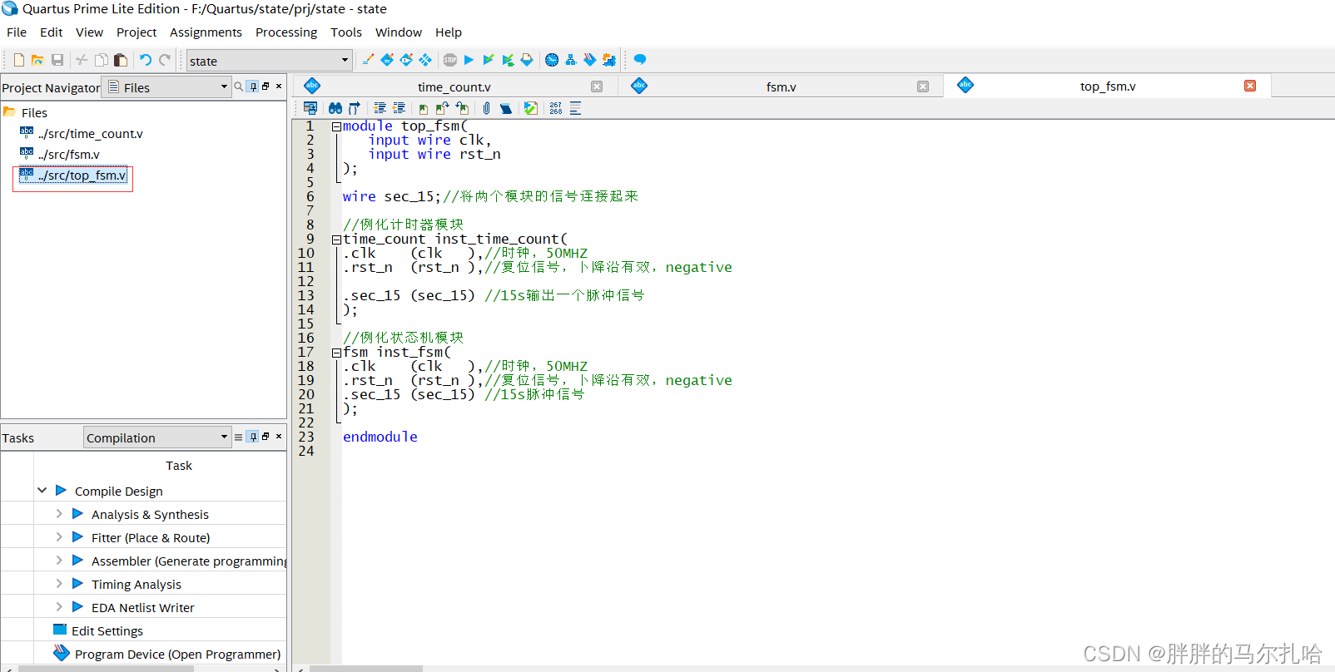Save the file with the floppy disk icon

[x=57, y=60]
